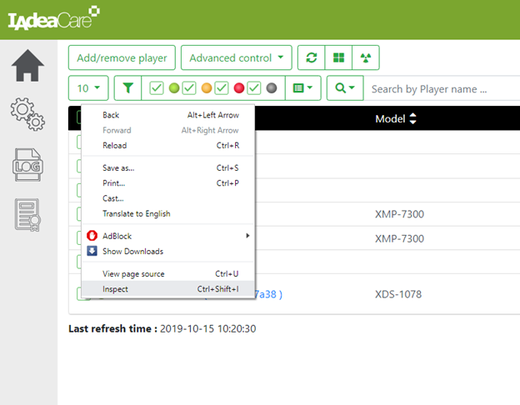This screenshot has width=520, height=405.
Task: Select Save as... menu entry
Action: coord(168,168)
